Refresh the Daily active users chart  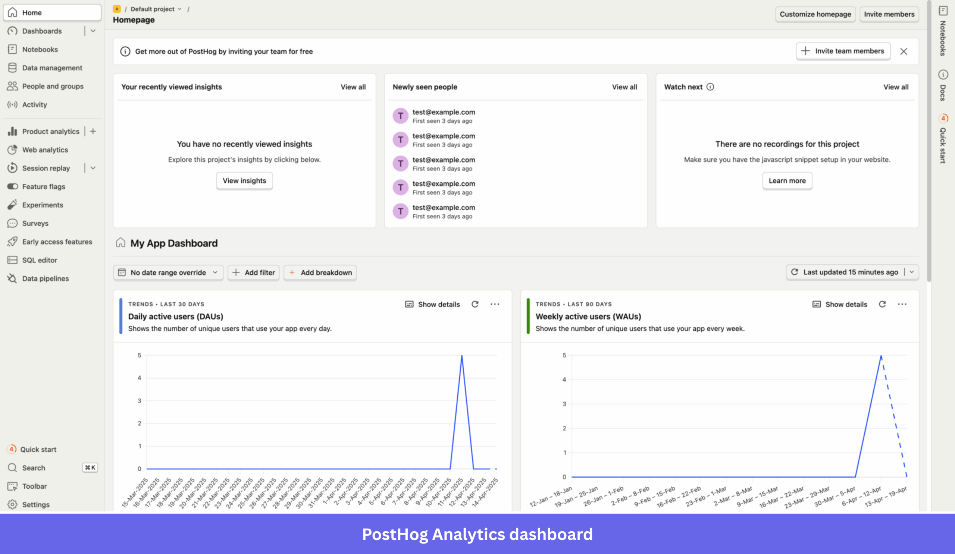(475, 304)
